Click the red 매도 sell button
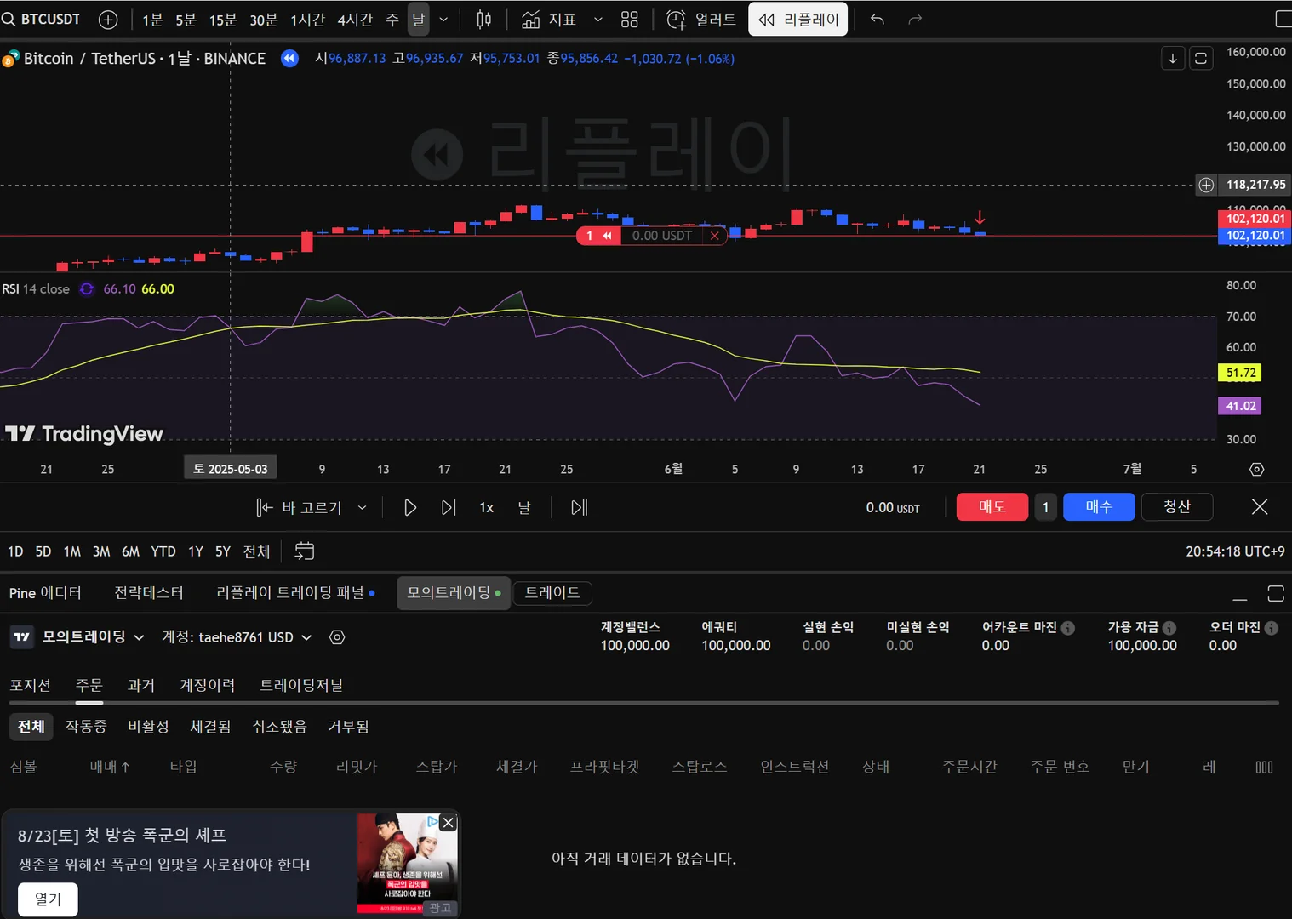This screenshot has width=1292, height=919. (992, 506)
